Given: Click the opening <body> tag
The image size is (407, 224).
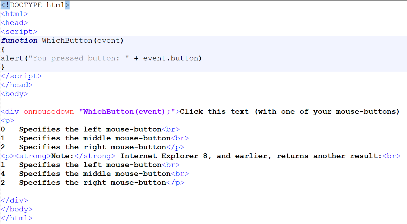Looking at the screenshot, I should 14,94.
